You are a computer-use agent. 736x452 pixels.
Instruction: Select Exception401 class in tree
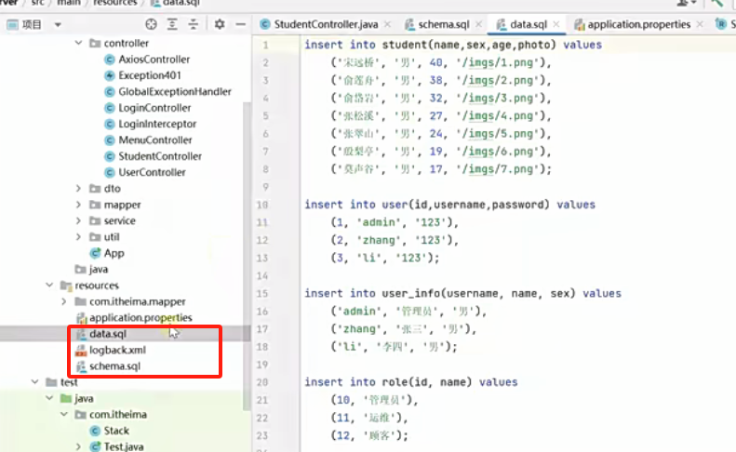149,75
